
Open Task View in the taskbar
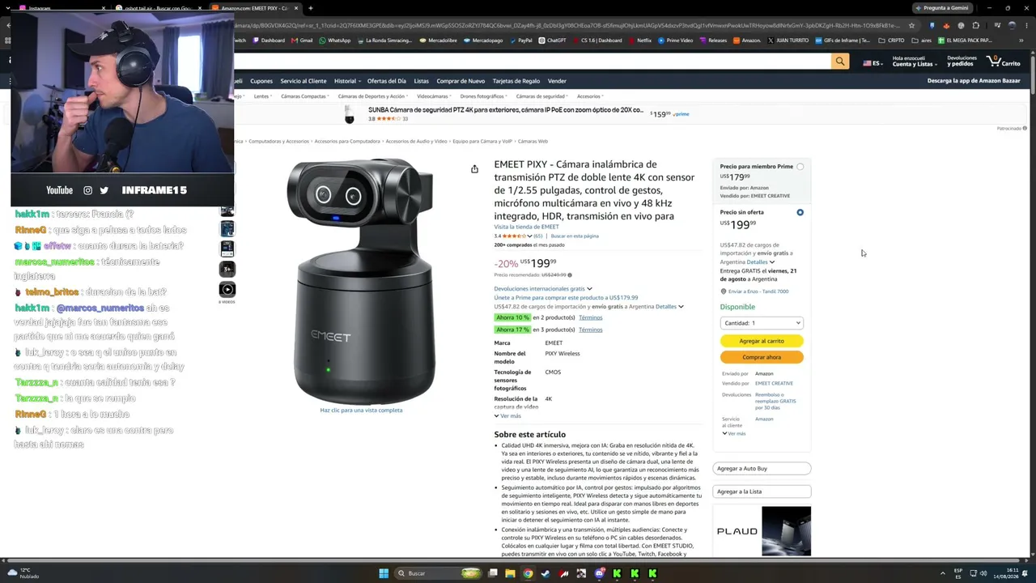click(x=492, y=573)
